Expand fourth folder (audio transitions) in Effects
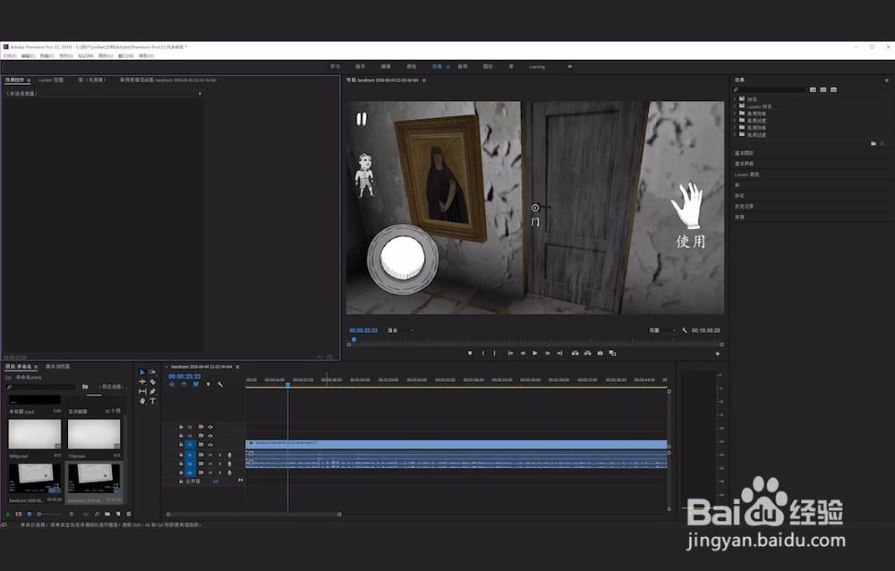This screenshot has width=895, height=571. coord(735,121)
